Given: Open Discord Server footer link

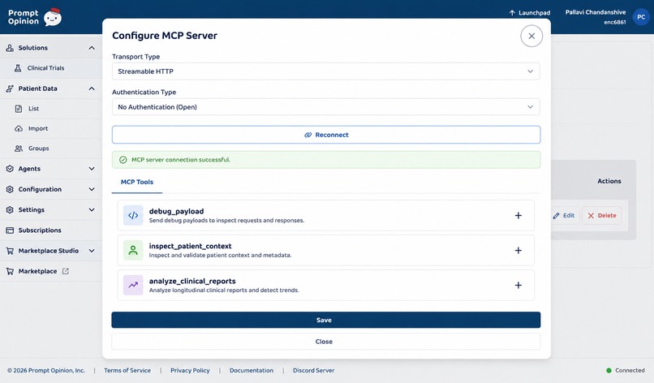Looking at the screenshot, I should 314,371.
